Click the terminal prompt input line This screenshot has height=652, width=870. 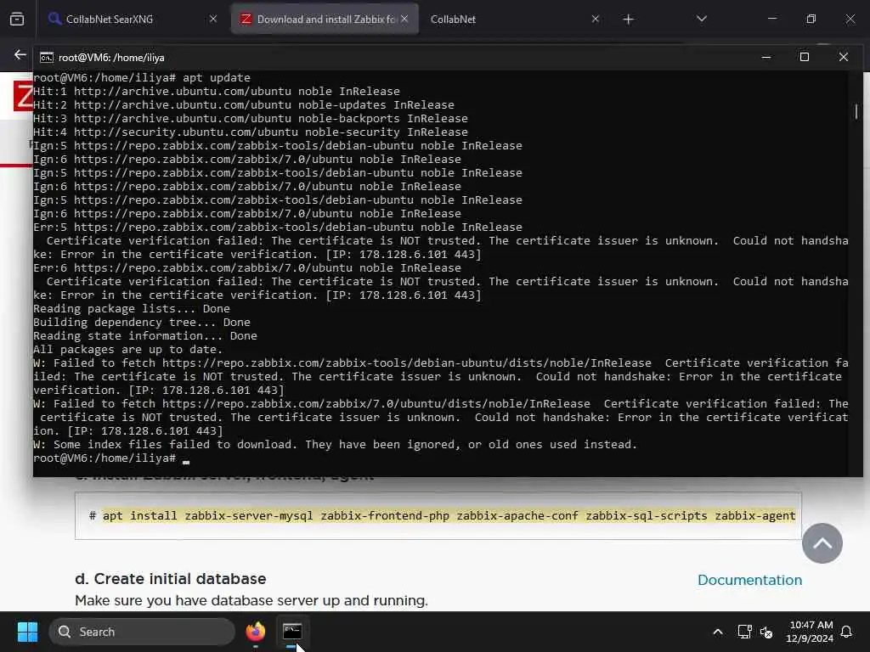[111, 458]
